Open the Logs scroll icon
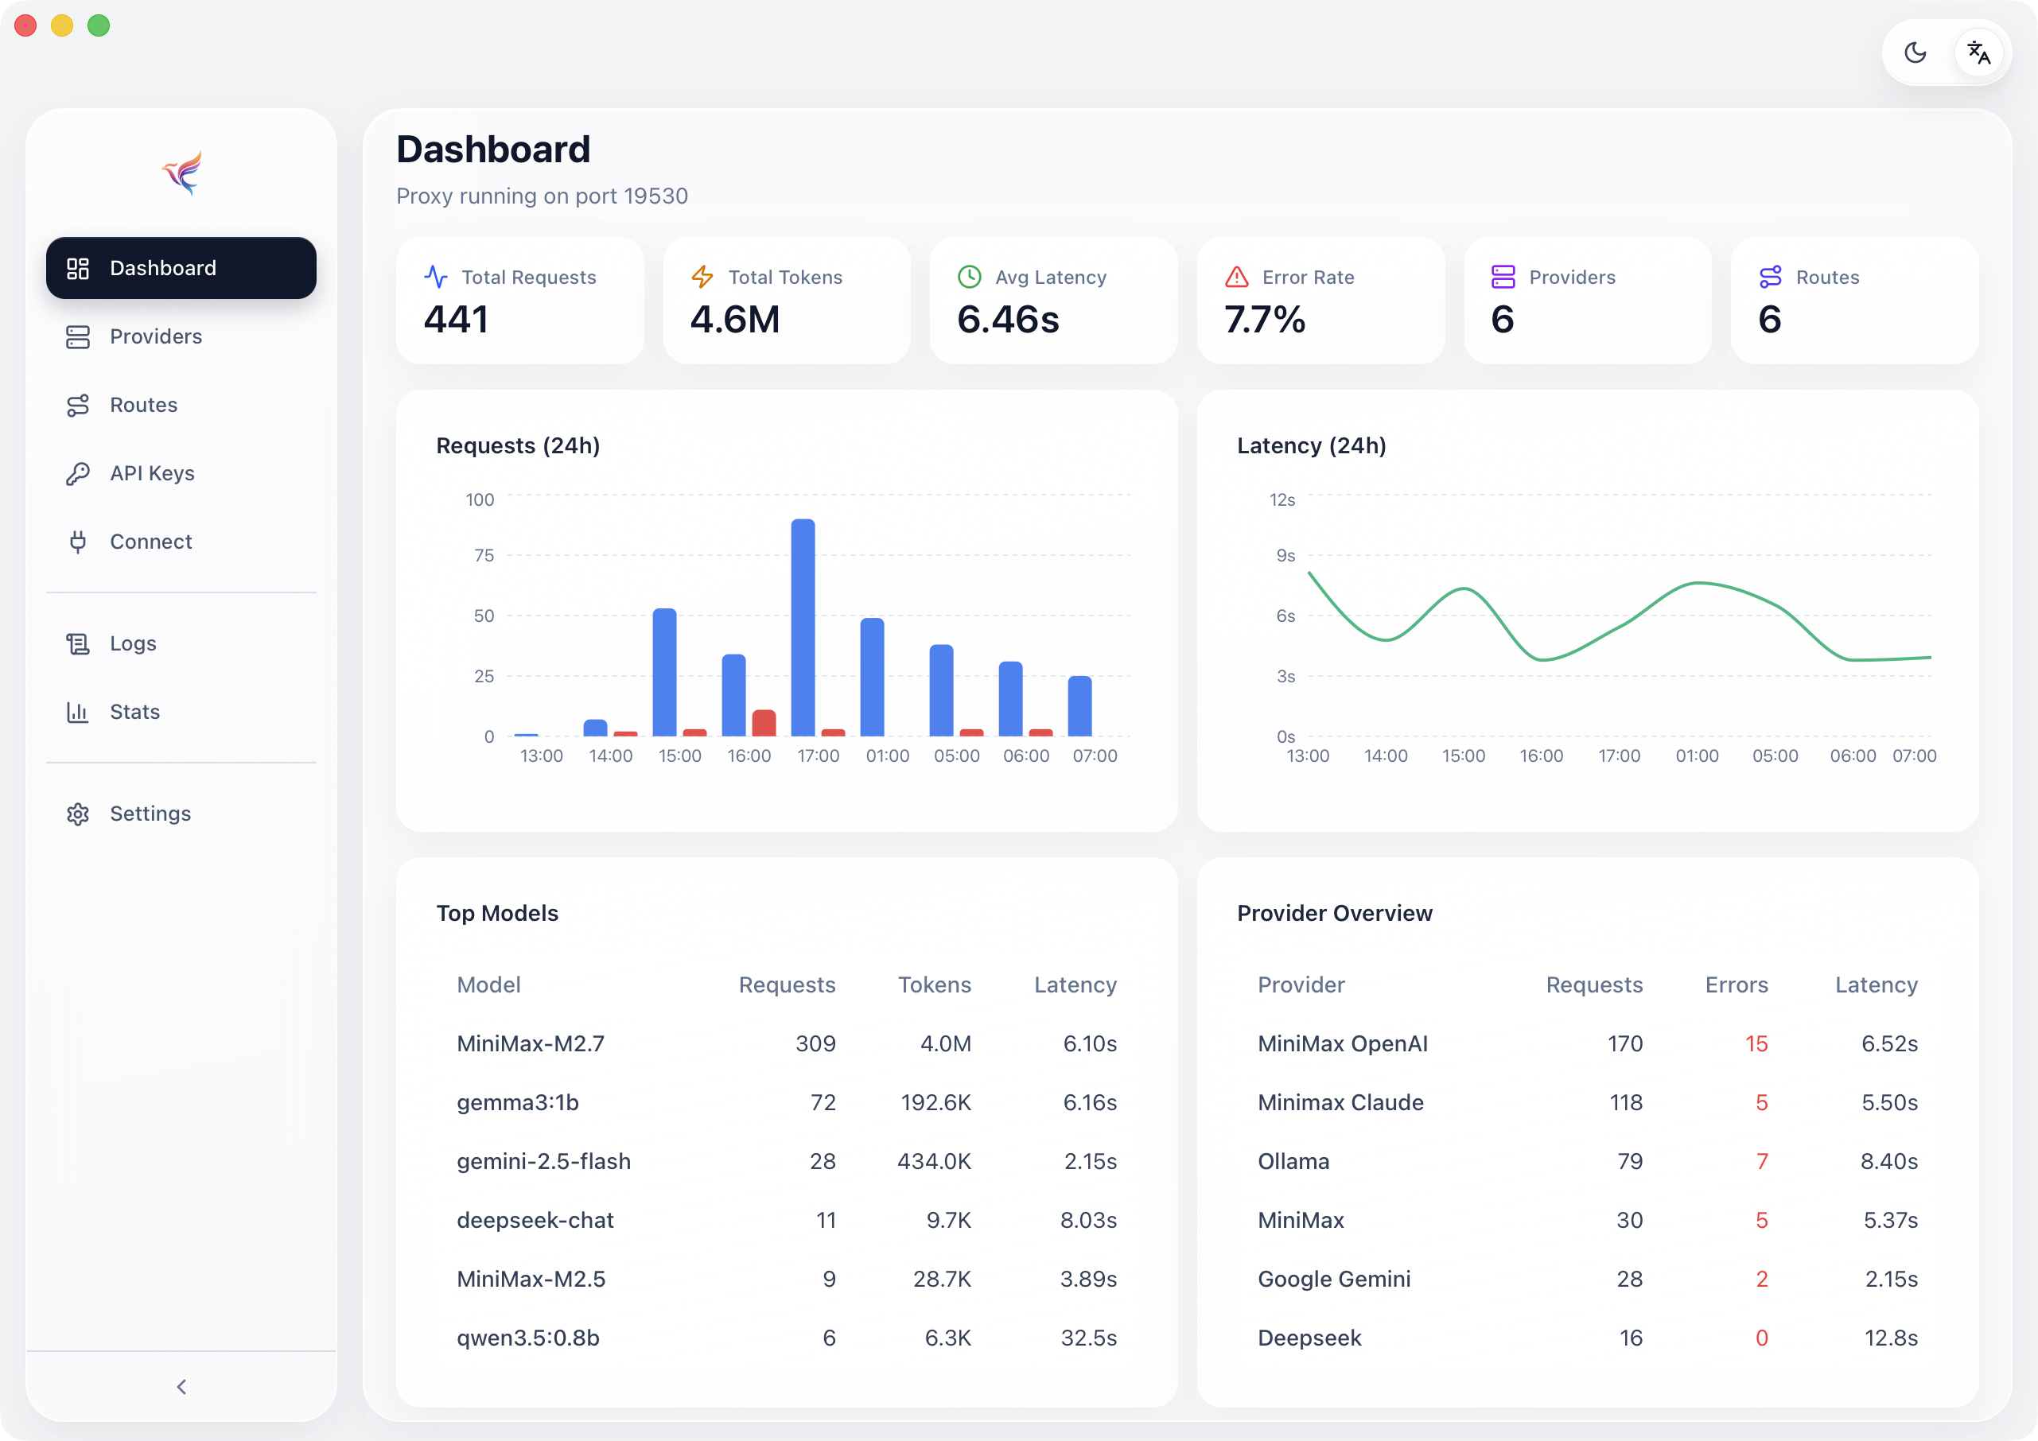 78,643
